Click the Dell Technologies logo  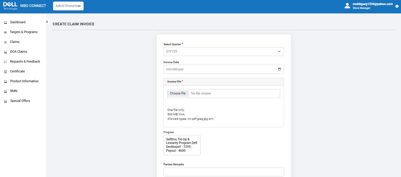point(10,5)
